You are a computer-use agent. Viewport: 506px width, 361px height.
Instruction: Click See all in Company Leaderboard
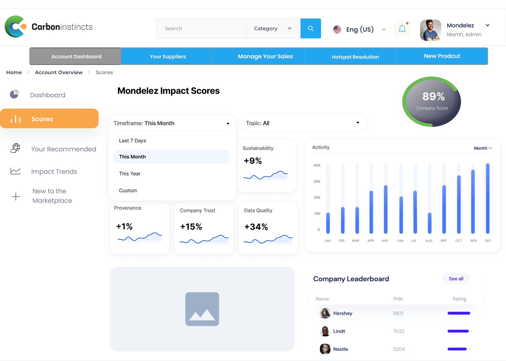point(456,279)
